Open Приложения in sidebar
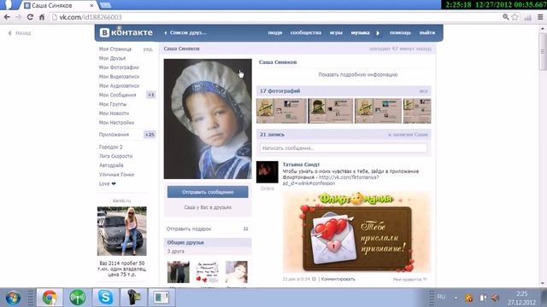547x307 pixels. [114, 135]
